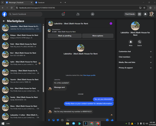
Task: Reload the page in browser
Action: [12, 8]
